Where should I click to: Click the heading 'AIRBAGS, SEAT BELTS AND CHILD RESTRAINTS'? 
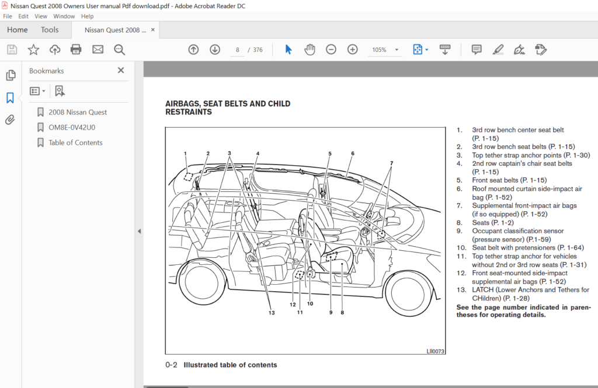[228, 108]
